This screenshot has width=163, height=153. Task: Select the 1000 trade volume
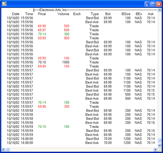coord(66,62)
